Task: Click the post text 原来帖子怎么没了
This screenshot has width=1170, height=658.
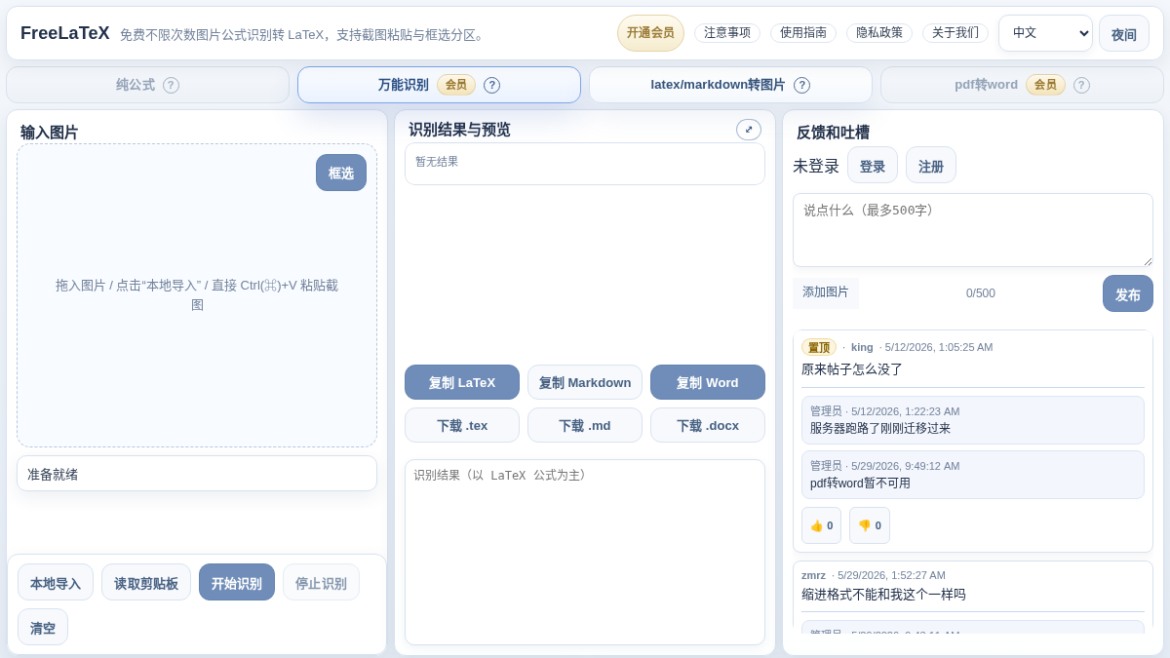Action: tap(852, 369)
